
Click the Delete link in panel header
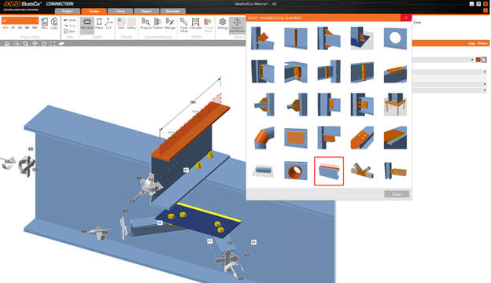[482, 43]
